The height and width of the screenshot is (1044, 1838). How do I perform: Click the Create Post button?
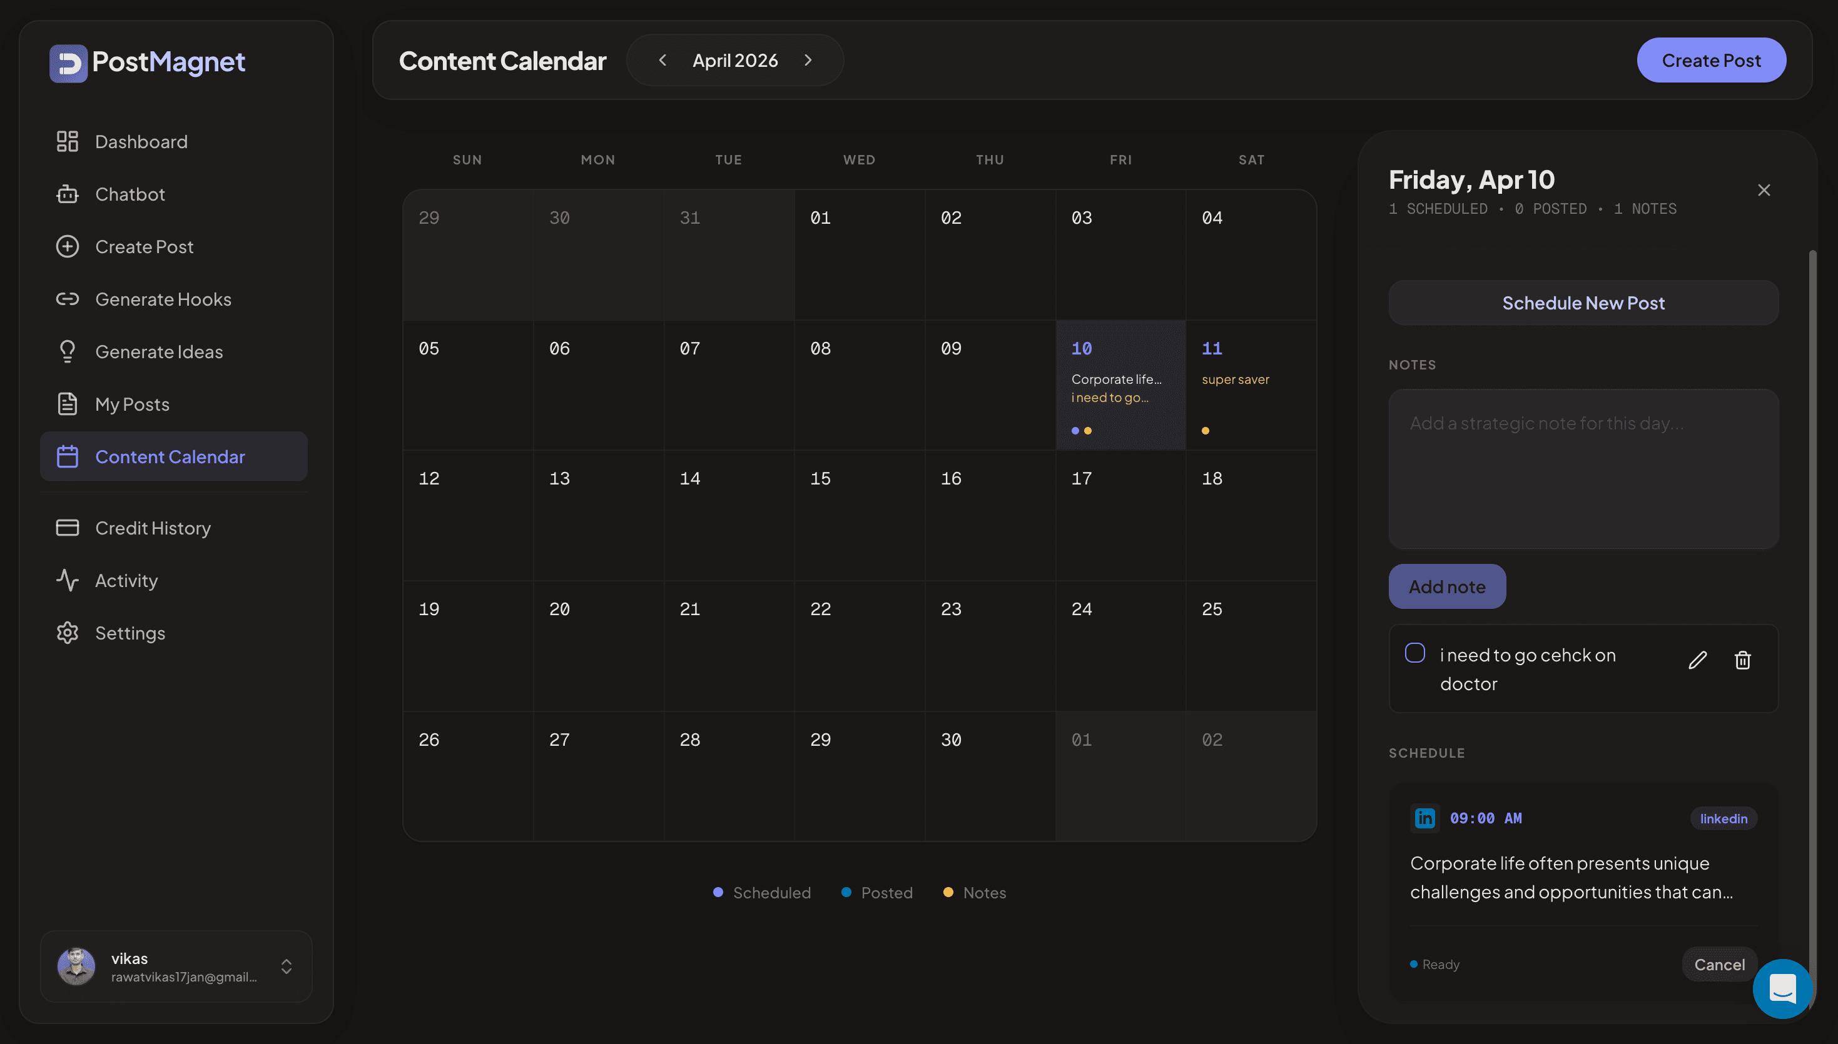coord(1711,59)
